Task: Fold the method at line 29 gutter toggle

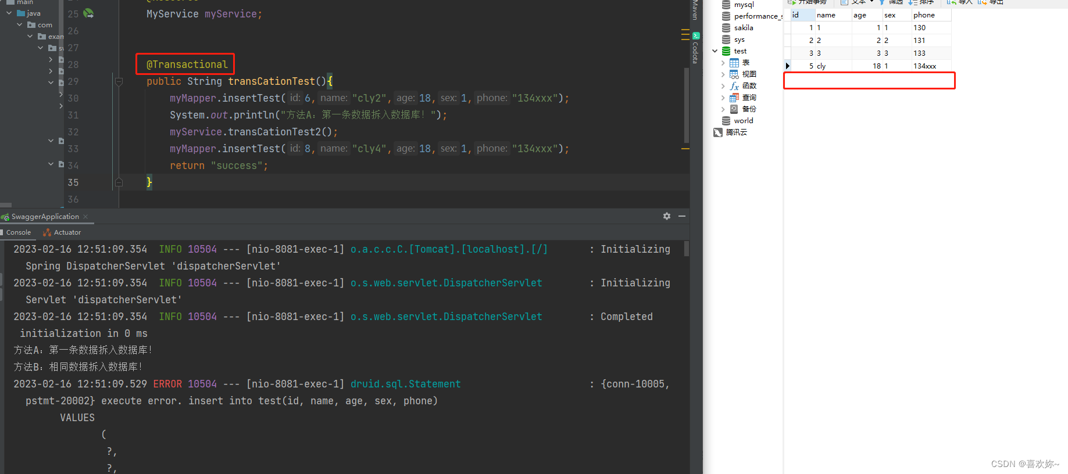Action: pos(119,82)
